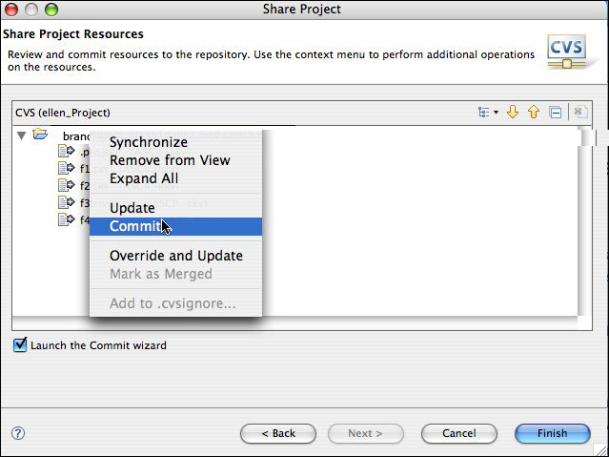Go to previous difference with up arrow

point(534,113)
